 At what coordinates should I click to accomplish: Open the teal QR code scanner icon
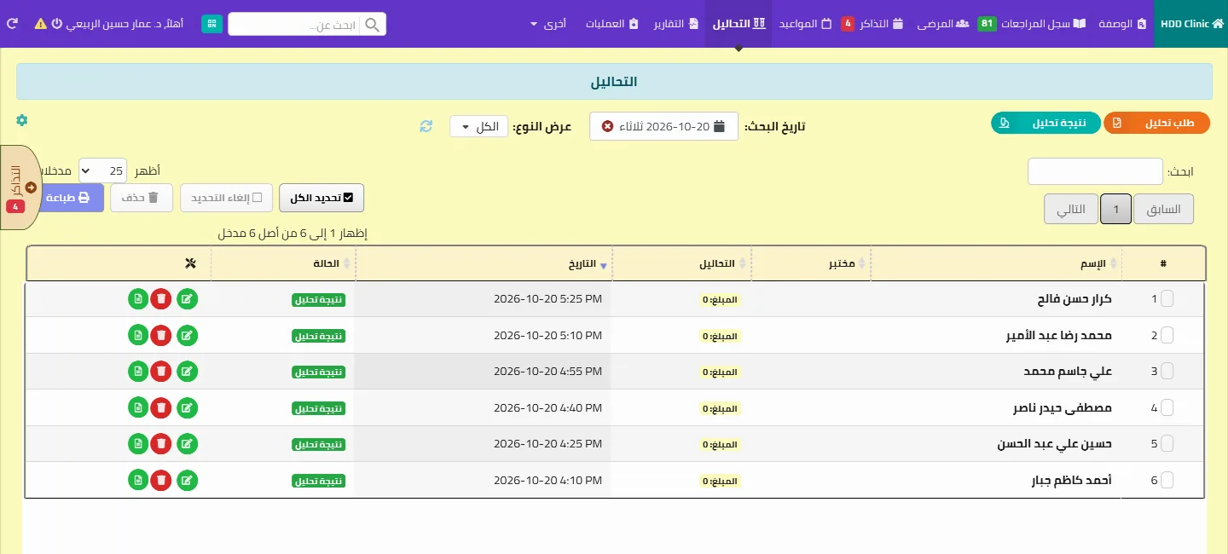pyautogui.click(x=211, y=24)
